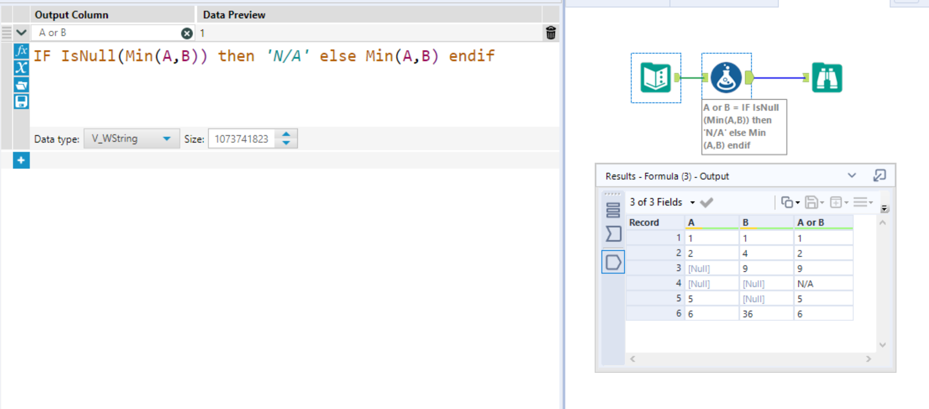Viewport: 929px width, 409px height.
Task: Apply field selection with checkmark icon
Action: tap(706, 202)
